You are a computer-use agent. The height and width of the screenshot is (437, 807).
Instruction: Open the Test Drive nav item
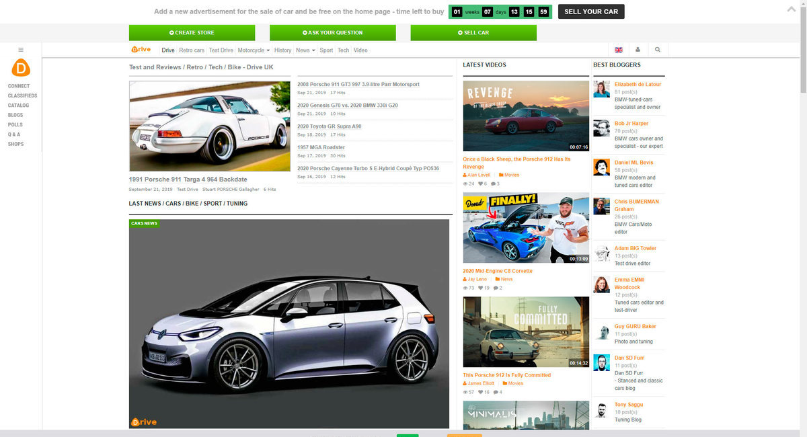221,50
